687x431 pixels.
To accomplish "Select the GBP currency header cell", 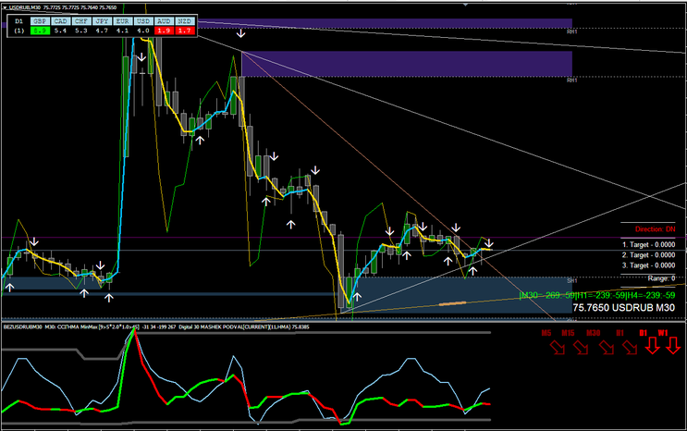I will tap(40, 21).
